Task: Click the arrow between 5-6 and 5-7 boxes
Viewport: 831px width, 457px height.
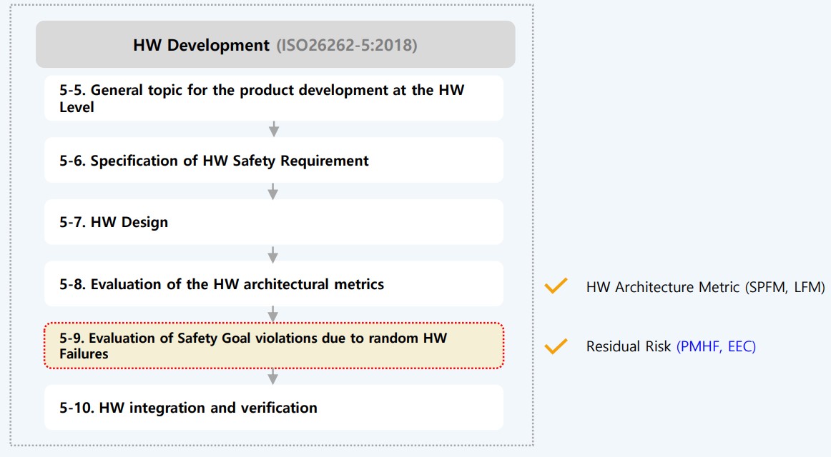Action: tap(273, 191)
